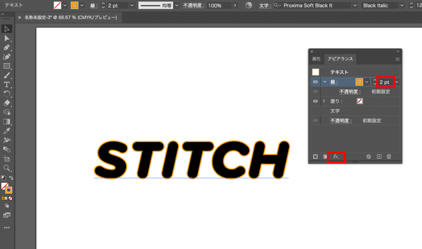Expand opacity 100% arrow in control bar
Image resolution: width=422 pixels, height=249 pixels.
pyautogui.click(x=235, y=5)
